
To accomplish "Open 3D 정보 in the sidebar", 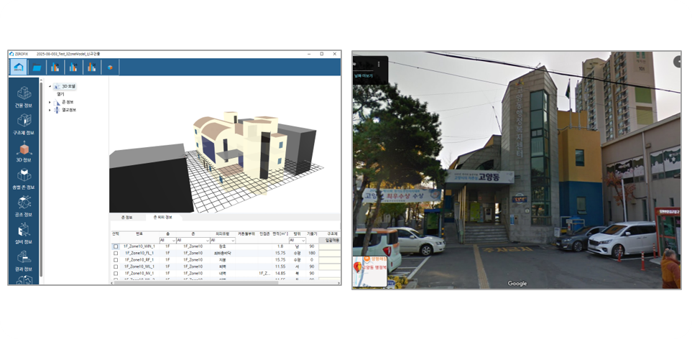I will [24, 152].
